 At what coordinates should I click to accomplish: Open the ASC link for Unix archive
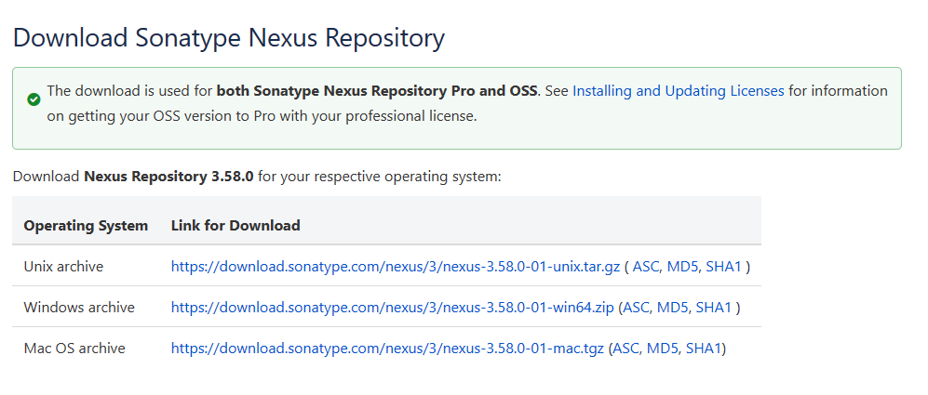(647, 267)
